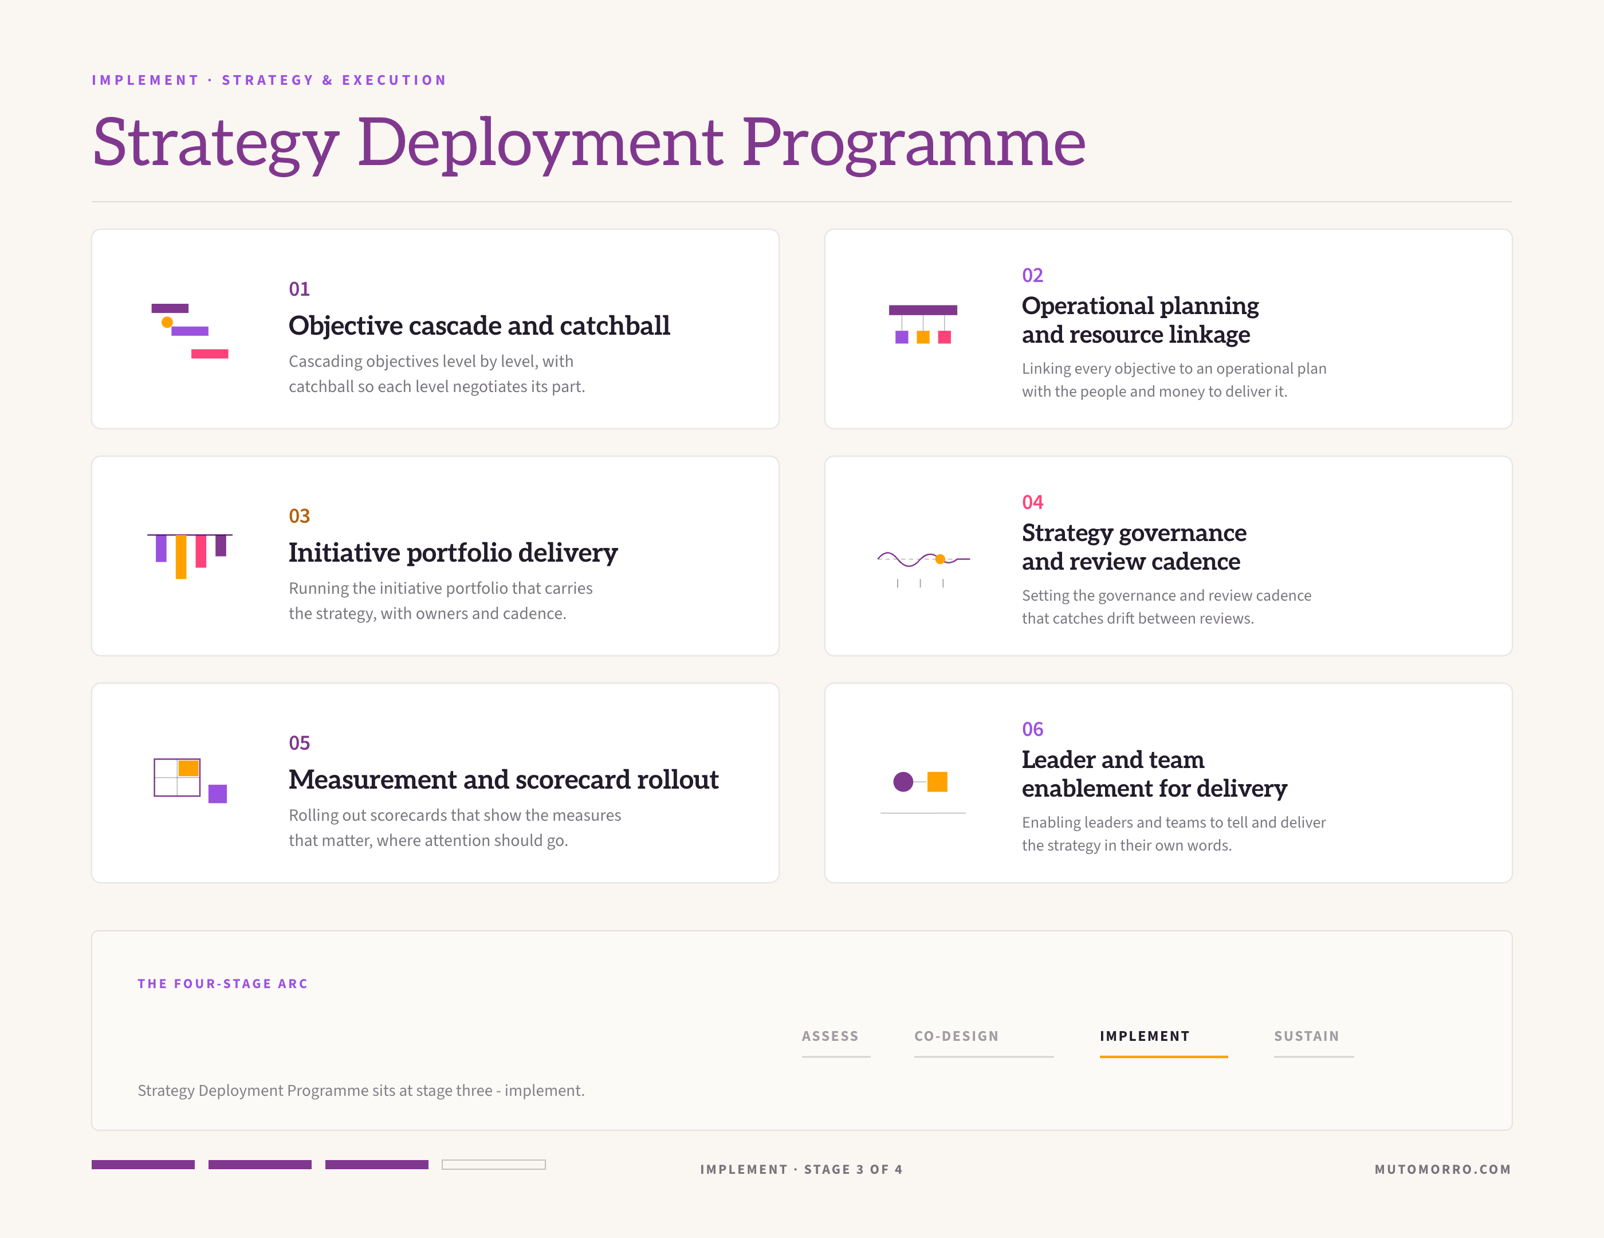Click the second filled progress segment
1604x1238 pixels.
[260, 1165]
